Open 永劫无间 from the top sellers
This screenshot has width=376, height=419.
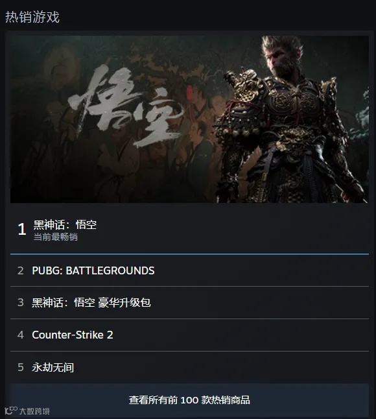pyautogui.click(x=53, y=367)
